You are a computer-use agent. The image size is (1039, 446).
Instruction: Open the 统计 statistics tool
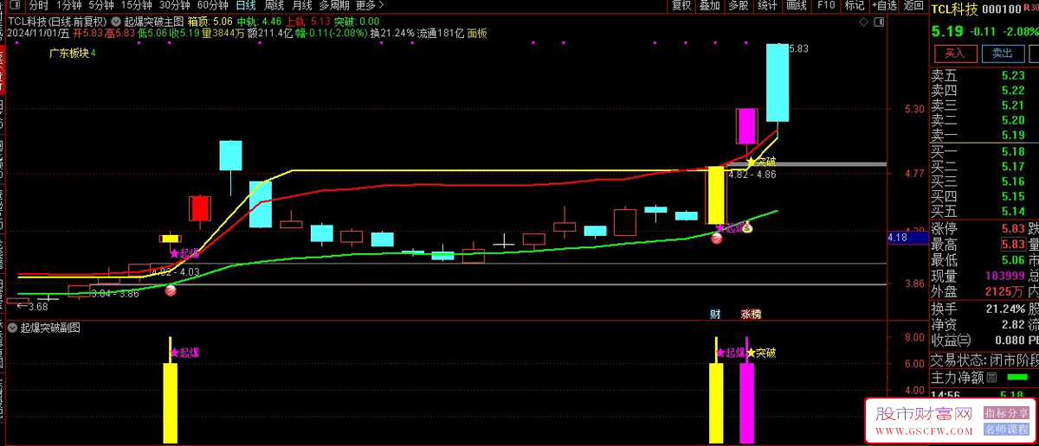766,5
